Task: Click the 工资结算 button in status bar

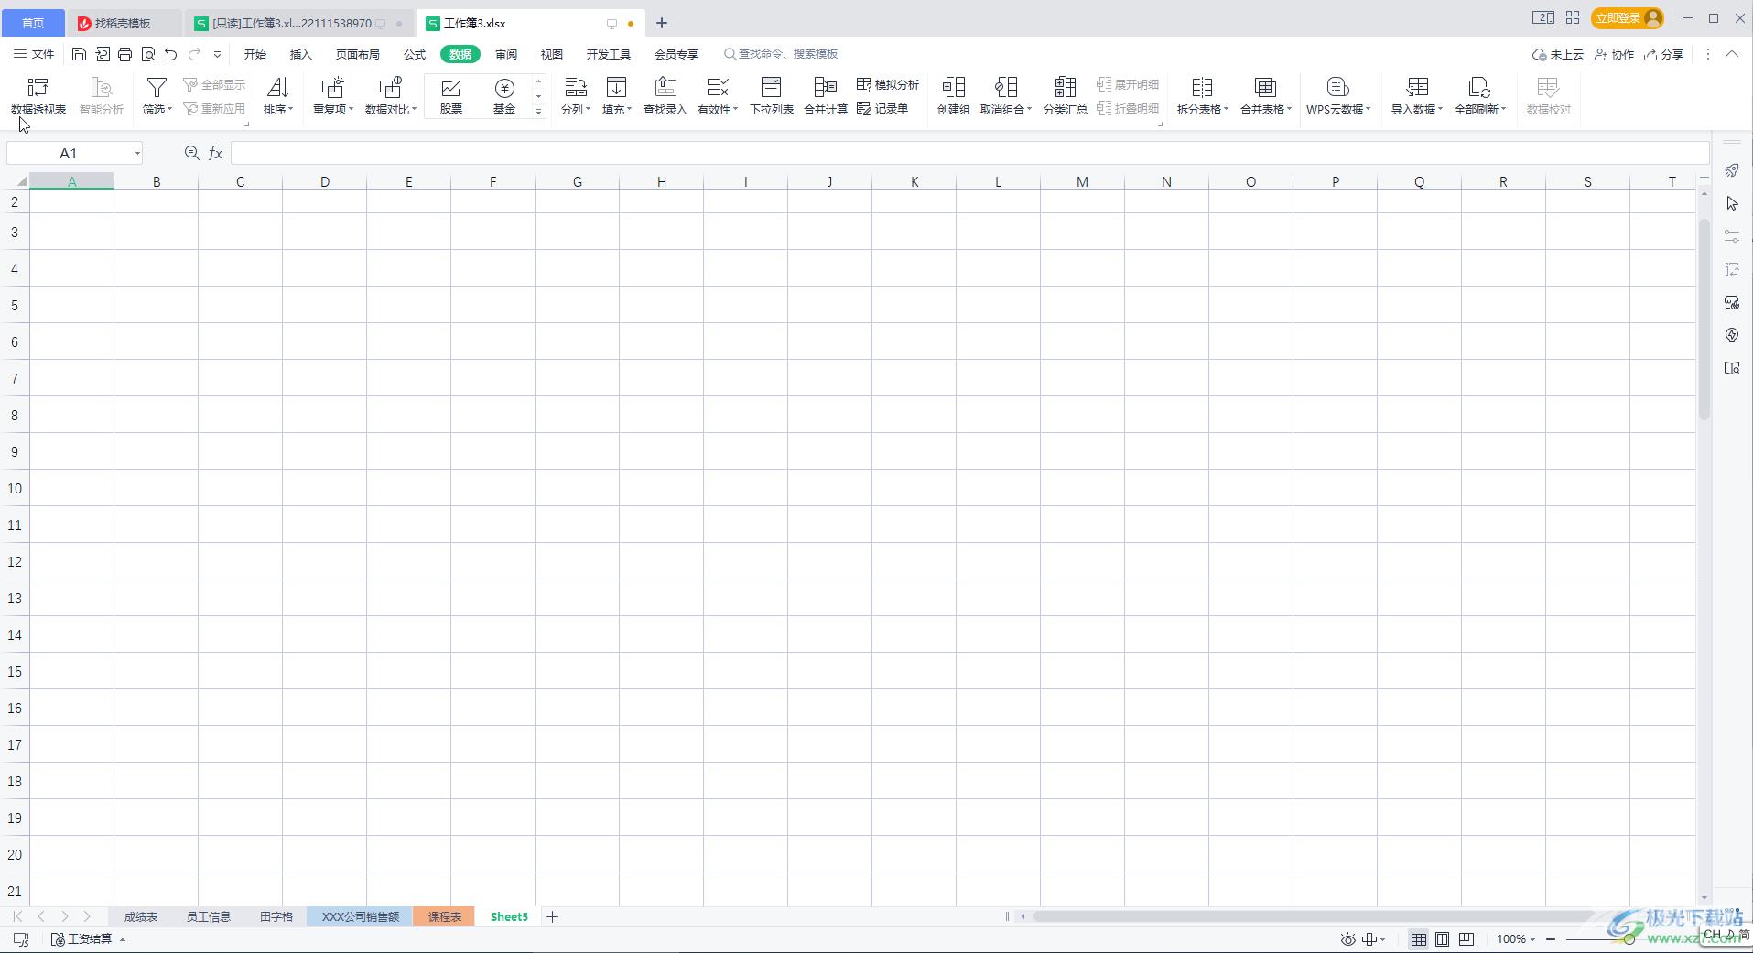Action: tap(88, 939)
